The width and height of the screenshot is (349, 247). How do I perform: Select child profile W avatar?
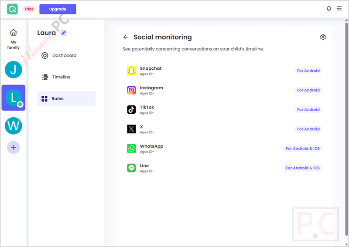click(x=14, y=126)
